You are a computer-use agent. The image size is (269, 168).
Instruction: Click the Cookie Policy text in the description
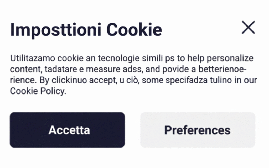37,91
